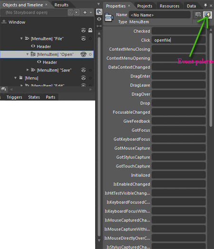Collapse the [Menu] tree node

click(15, 78)
